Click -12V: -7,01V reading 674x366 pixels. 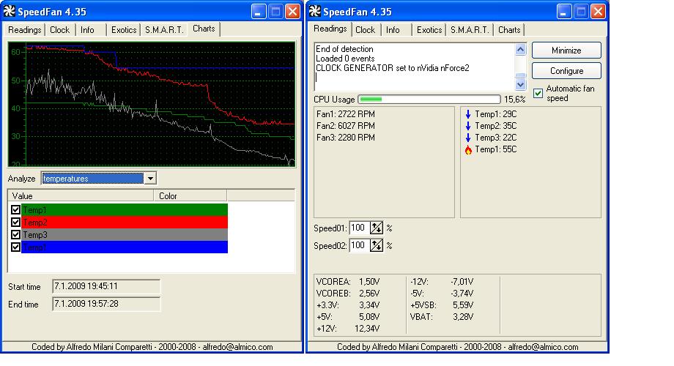442,282
